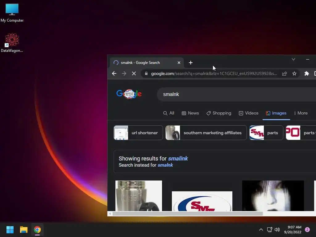Select the url shortener suggestion chip
Image resolution: width=316 pixels, height=237 pixels.
138,133
